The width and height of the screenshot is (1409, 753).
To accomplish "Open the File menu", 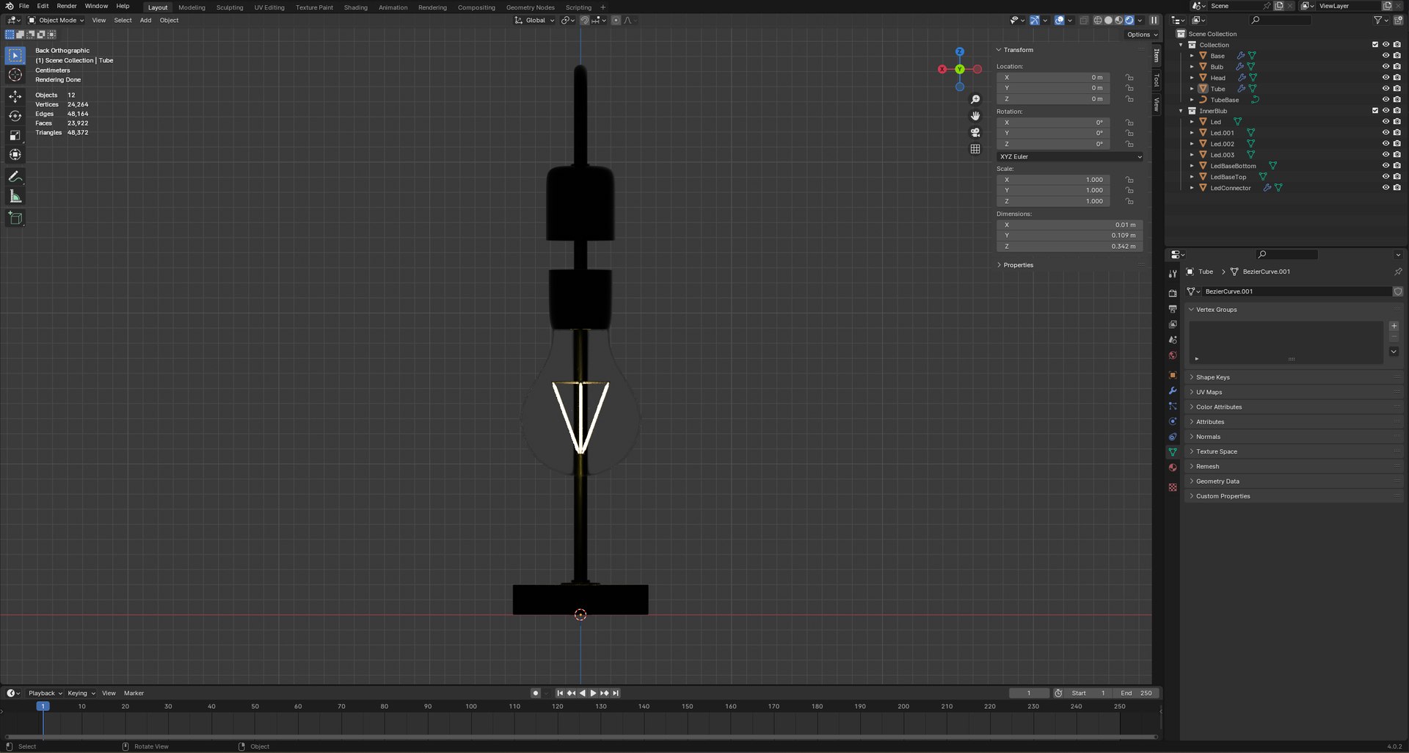I will 24,6.
